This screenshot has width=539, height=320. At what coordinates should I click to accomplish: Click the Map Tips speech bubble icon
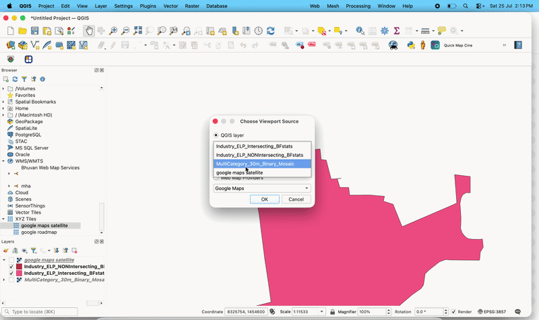442,31
